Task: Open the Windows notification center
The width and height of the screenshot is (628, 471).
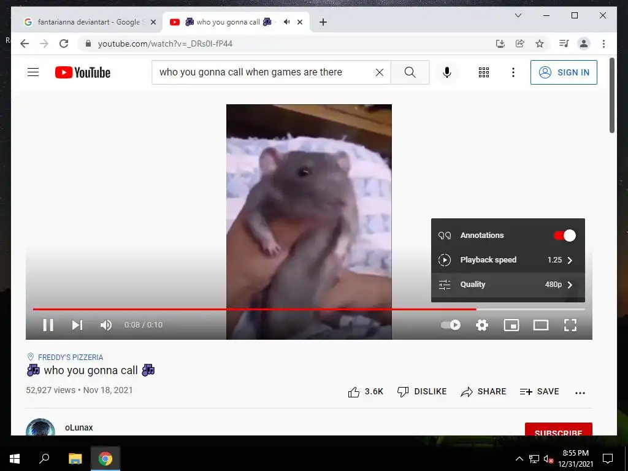Action: coord(608,459)
